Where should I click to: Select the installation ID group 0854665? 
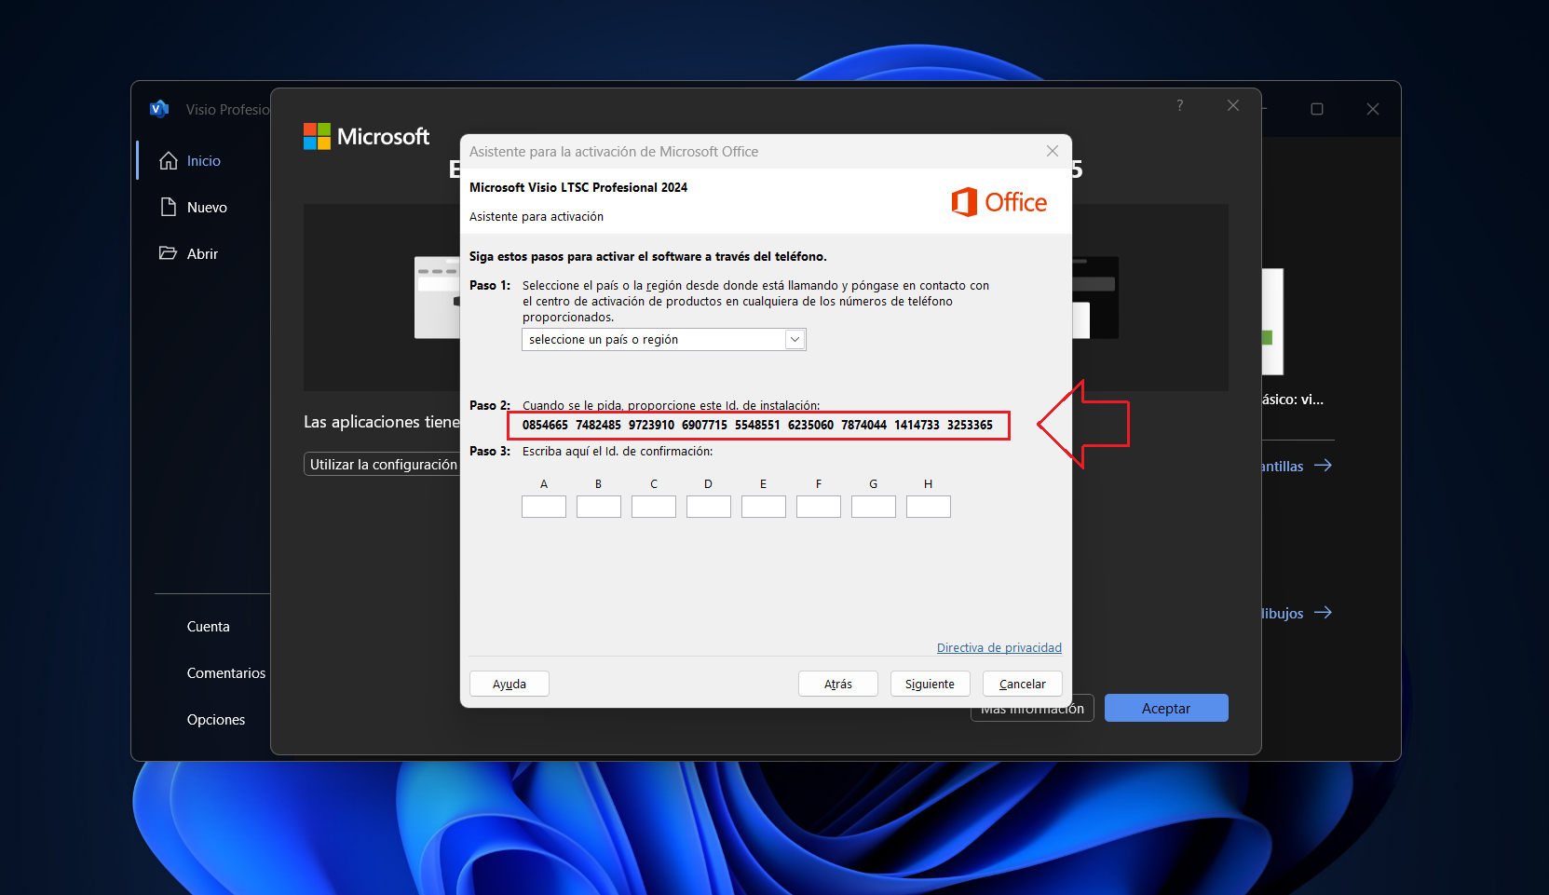545,425
